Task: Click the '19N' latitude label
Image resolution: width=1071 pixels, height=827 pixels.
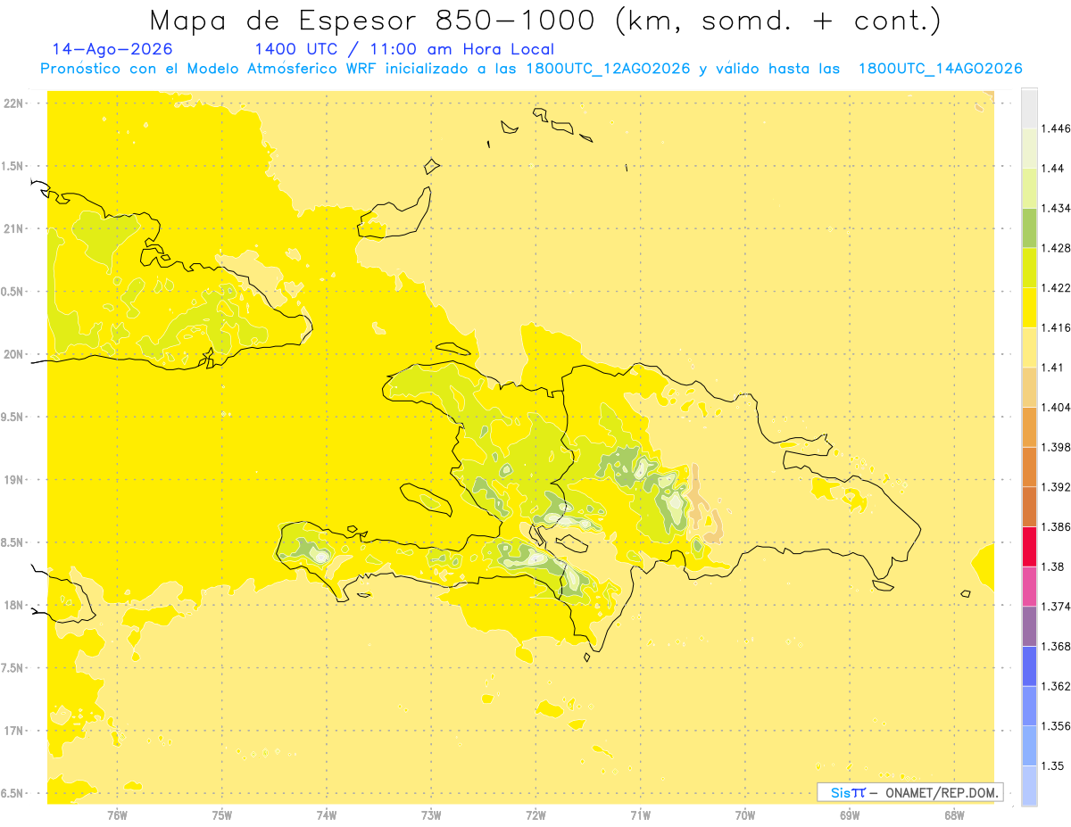Action: pos(13,480)
